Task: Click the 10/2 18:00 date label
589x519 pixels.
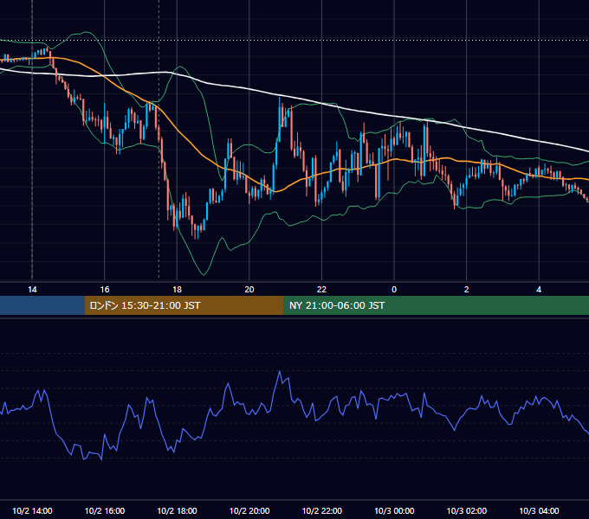Action: coord(177,510)
